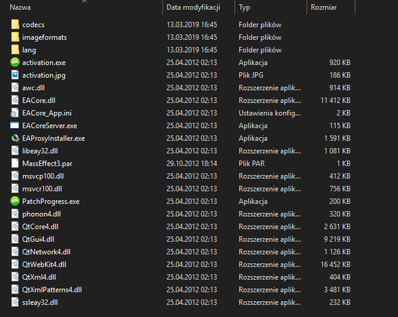Sort files by the Nazwa column

point(20,7)
